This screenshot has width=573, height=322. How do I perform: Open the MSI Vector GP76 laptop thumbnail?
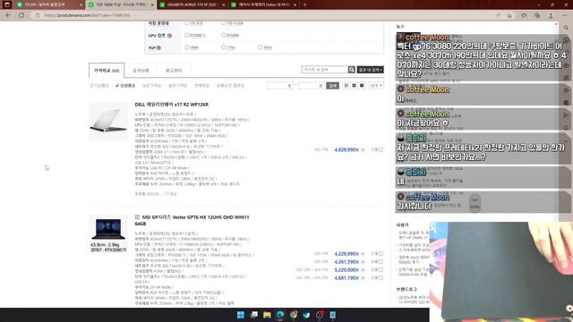(108, 229)
